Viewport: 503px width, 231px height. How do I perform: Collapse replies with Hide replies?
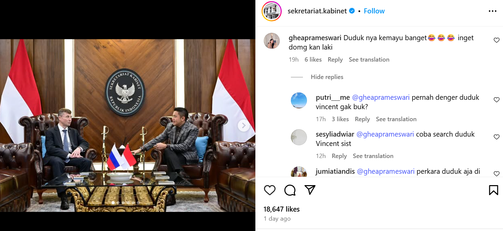pyautogui.click(x=327, y=77)
